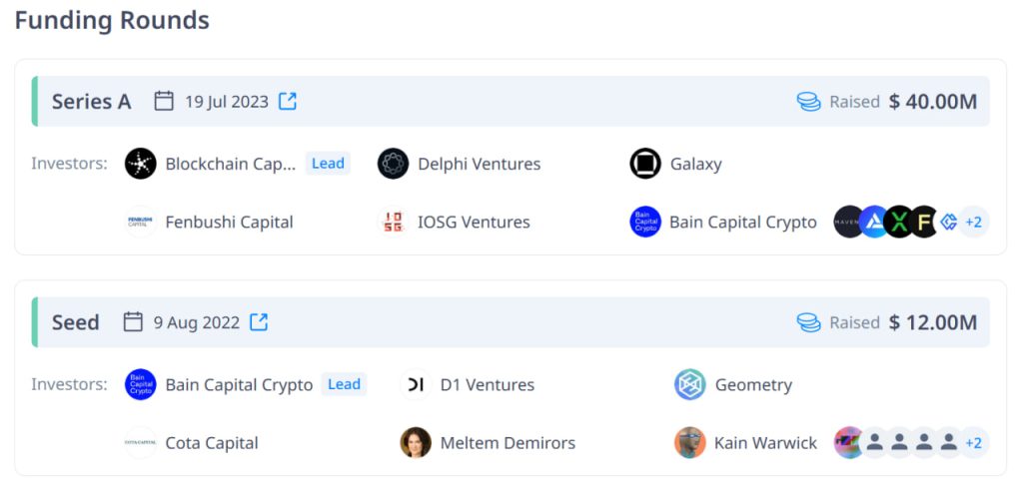
Task: Expand the +2 more investors in Series A
Action: [974, 223]
